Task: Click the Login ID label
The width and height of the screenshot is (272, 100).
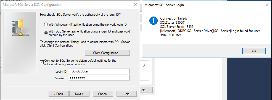Action: tap(61, 71)
